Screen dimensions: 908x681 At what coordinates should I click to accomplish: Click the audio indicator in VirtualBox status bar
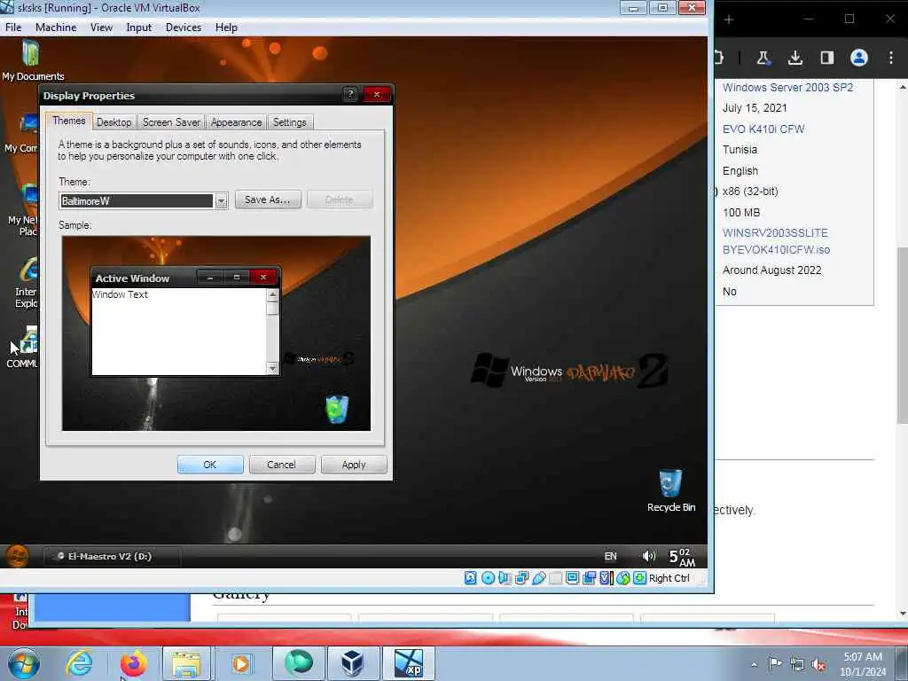point(505,577)
